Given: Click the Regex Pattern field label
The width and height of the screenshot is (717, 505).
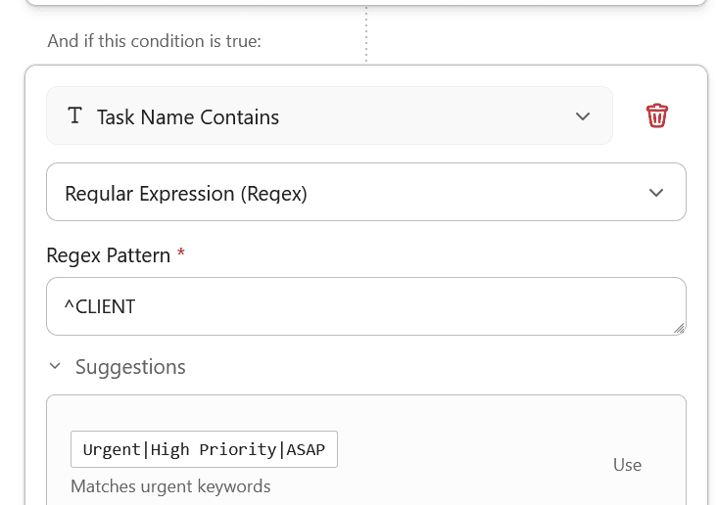Looking at the screenshot, I should tap(108, 255).
